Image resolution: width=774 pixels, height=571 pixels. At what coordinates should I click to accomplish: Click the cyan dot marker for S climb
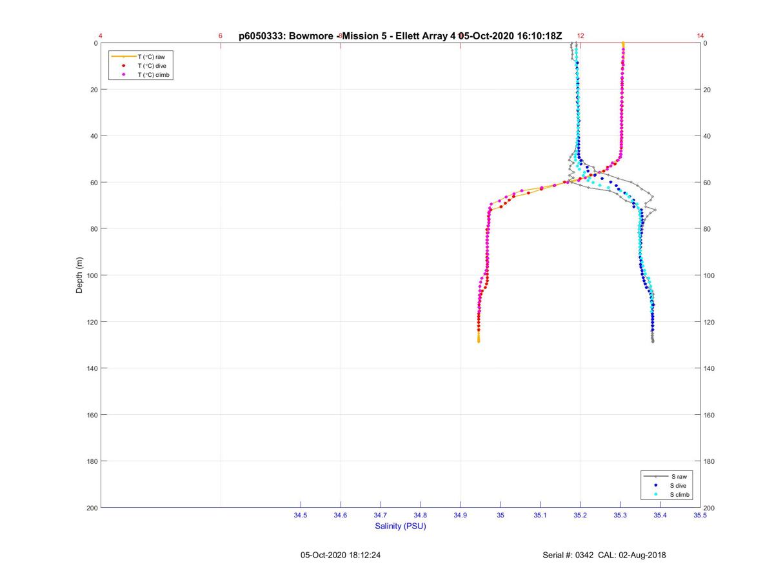tap(656, 494)
